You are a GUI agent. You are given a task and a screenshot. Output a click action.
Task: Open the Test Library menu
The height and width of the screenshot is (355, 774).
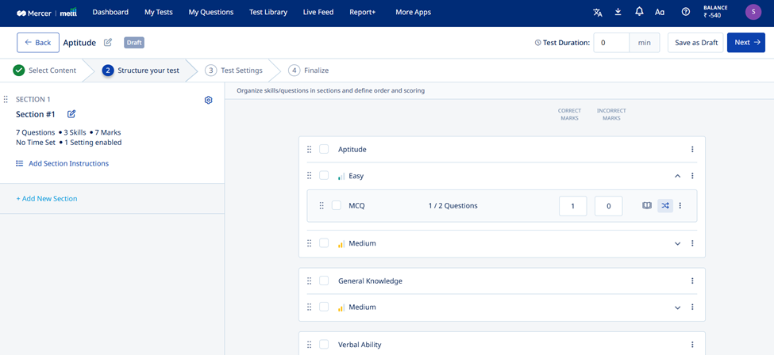[x=268, y=13]
